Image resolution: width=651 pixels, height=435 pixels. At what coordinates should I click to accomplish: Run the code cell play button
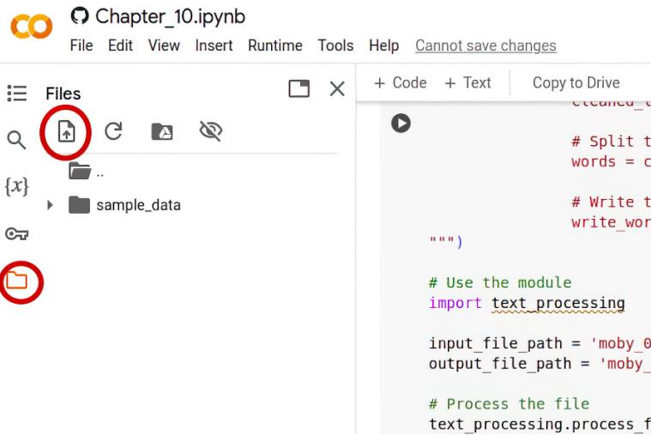pyautogui.click(x=401, y=124)
